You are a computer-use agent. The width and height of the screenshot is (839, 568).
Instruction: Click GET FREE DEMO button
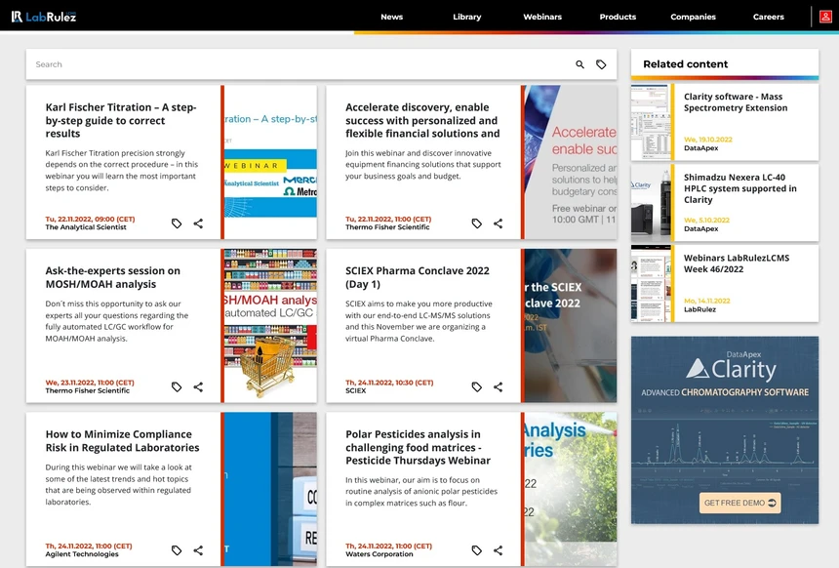[739, 503]
